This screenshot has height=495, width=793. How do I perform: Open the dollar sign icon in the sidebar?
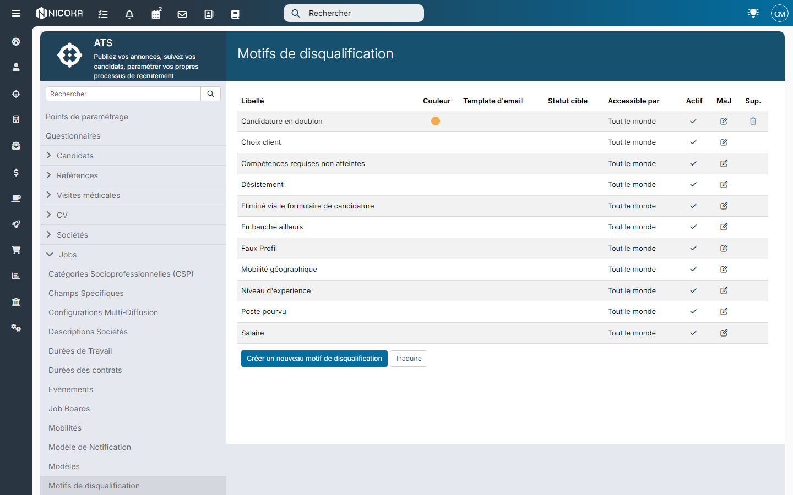pyautogui.click(x=16, y=172)
